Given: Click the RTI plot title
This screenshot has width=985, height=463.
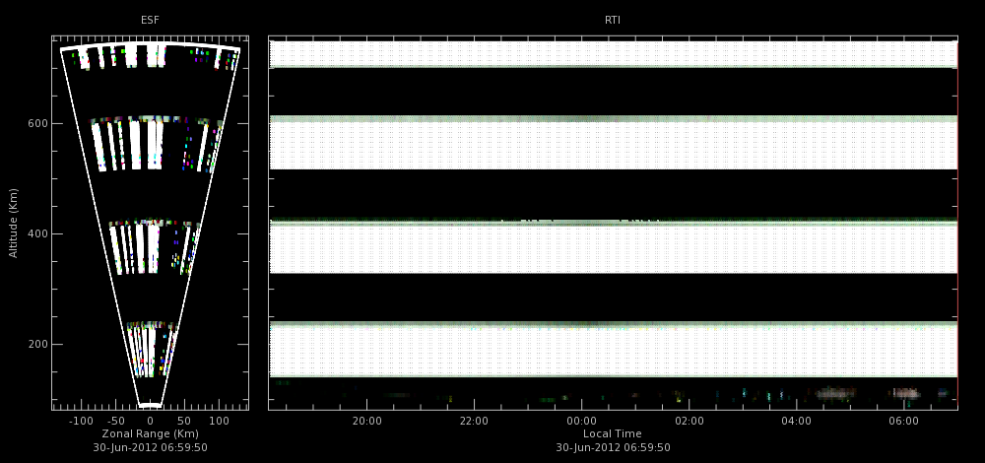Looking at the screenshot, I should click(613, 20).
